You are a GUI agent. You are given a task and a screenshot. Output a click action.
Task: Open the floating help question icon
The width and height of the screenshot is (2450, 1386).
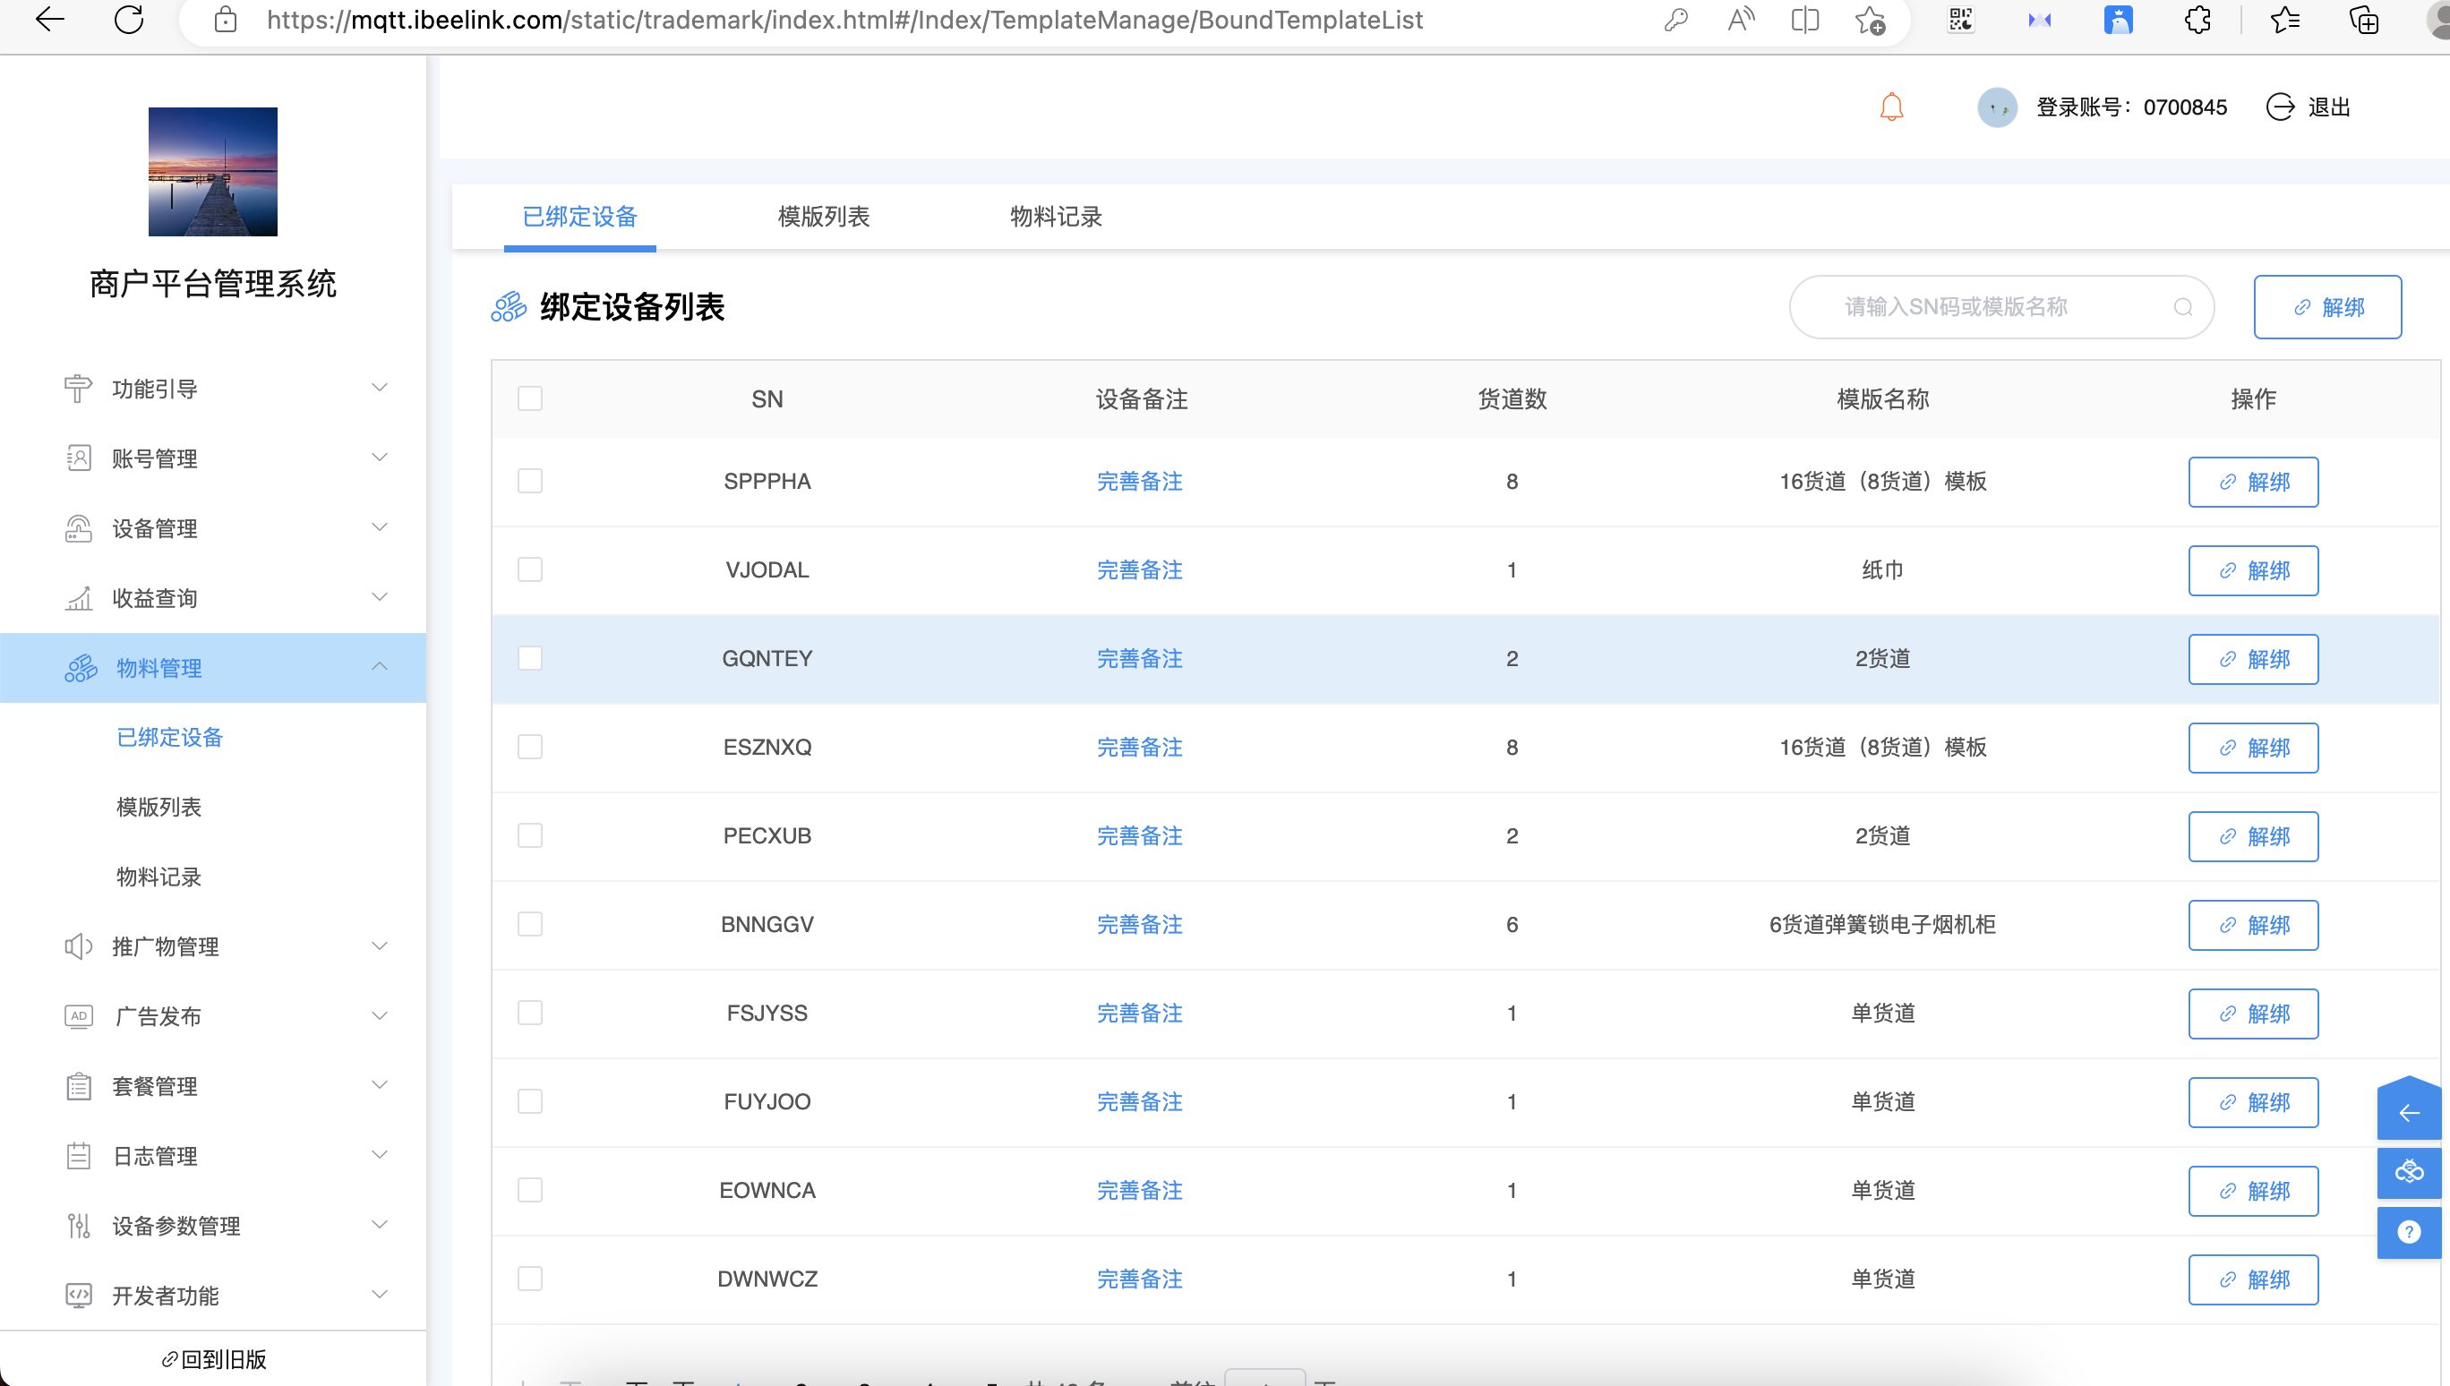[2409, 1232]
